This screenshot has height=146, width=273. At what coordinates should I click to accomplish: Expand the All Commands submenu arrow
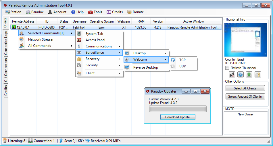pyautogui.click(x=71, y=46)
